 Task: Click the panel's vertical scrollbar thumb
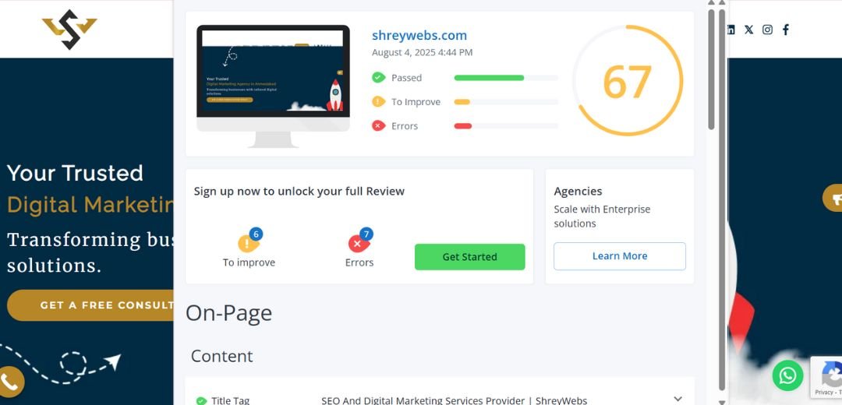tap(711, 69)
